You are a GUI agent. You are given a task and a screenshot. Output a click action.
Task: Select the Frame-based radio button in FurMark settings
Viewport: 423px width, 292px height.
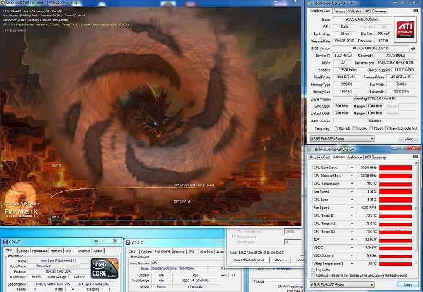234,237
